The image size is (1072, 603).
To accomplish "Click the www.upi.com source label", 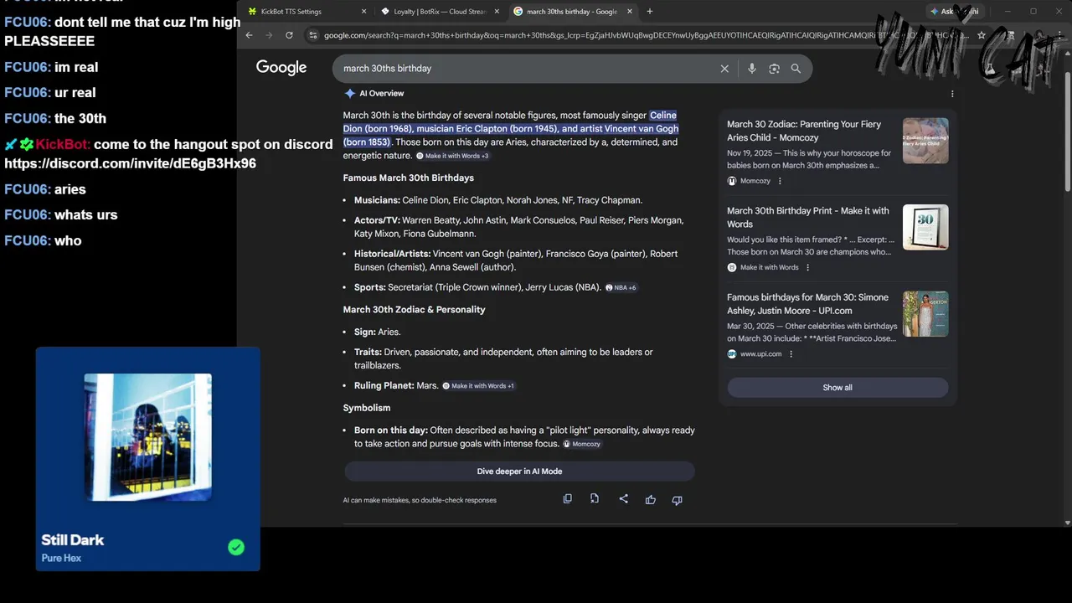I will (x=760, y=354).
